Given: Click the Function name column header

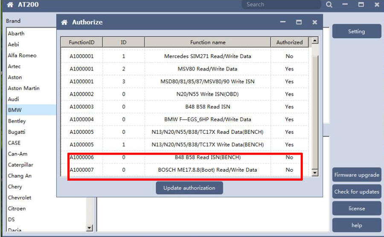Looking at the screenshot, I should [208, 42].
